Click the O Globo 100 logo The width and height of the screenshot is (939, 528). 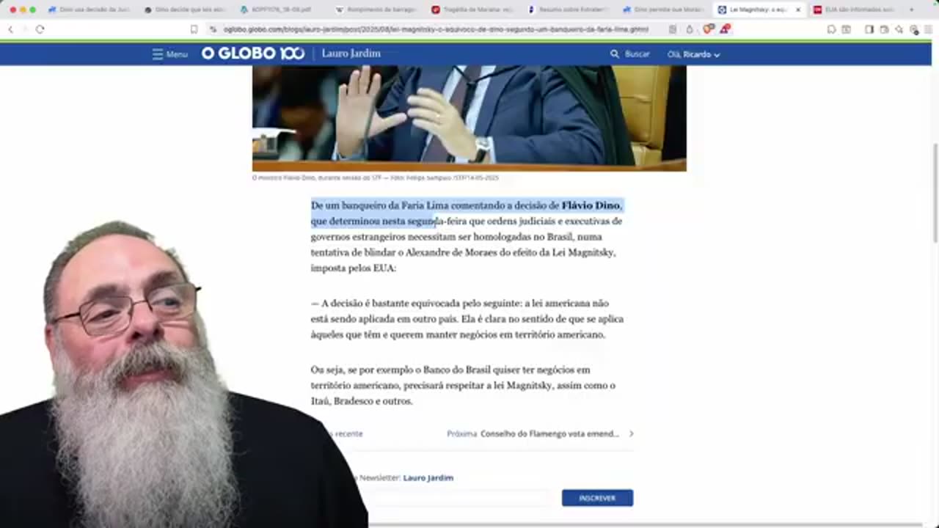coord(253,54)
